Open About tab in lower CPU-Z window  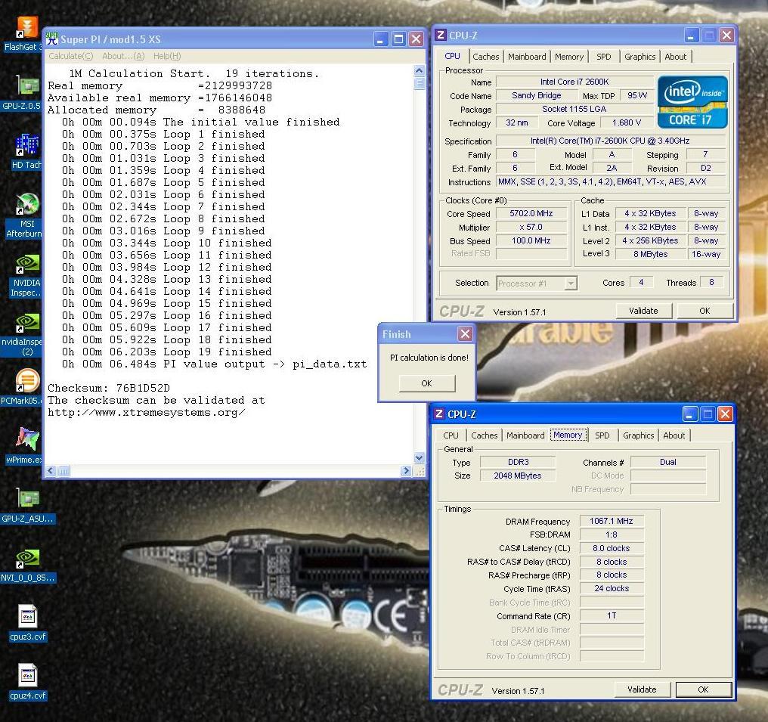pos(674,435)
